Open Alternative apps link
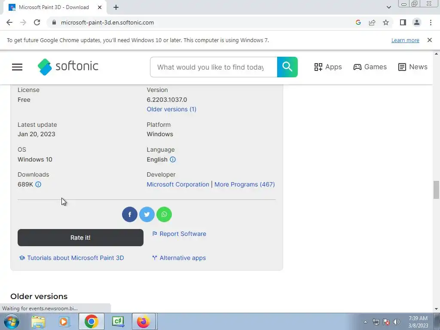 pos(179,258)
